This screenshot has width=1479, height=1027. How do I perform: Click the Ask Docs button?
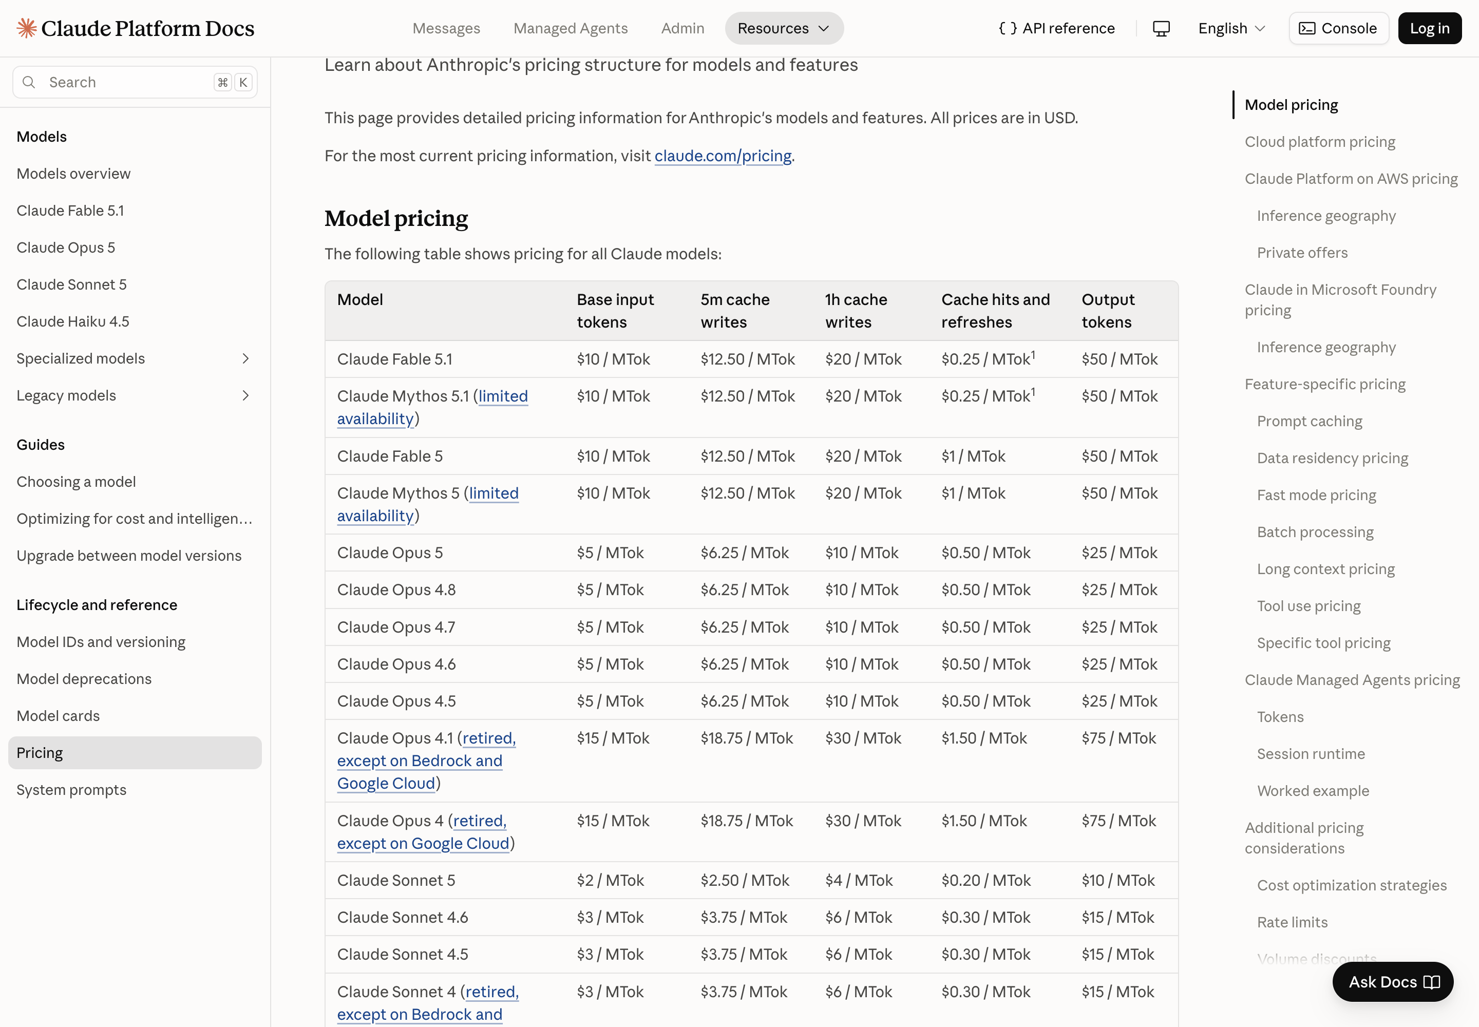pos(1393,982)
